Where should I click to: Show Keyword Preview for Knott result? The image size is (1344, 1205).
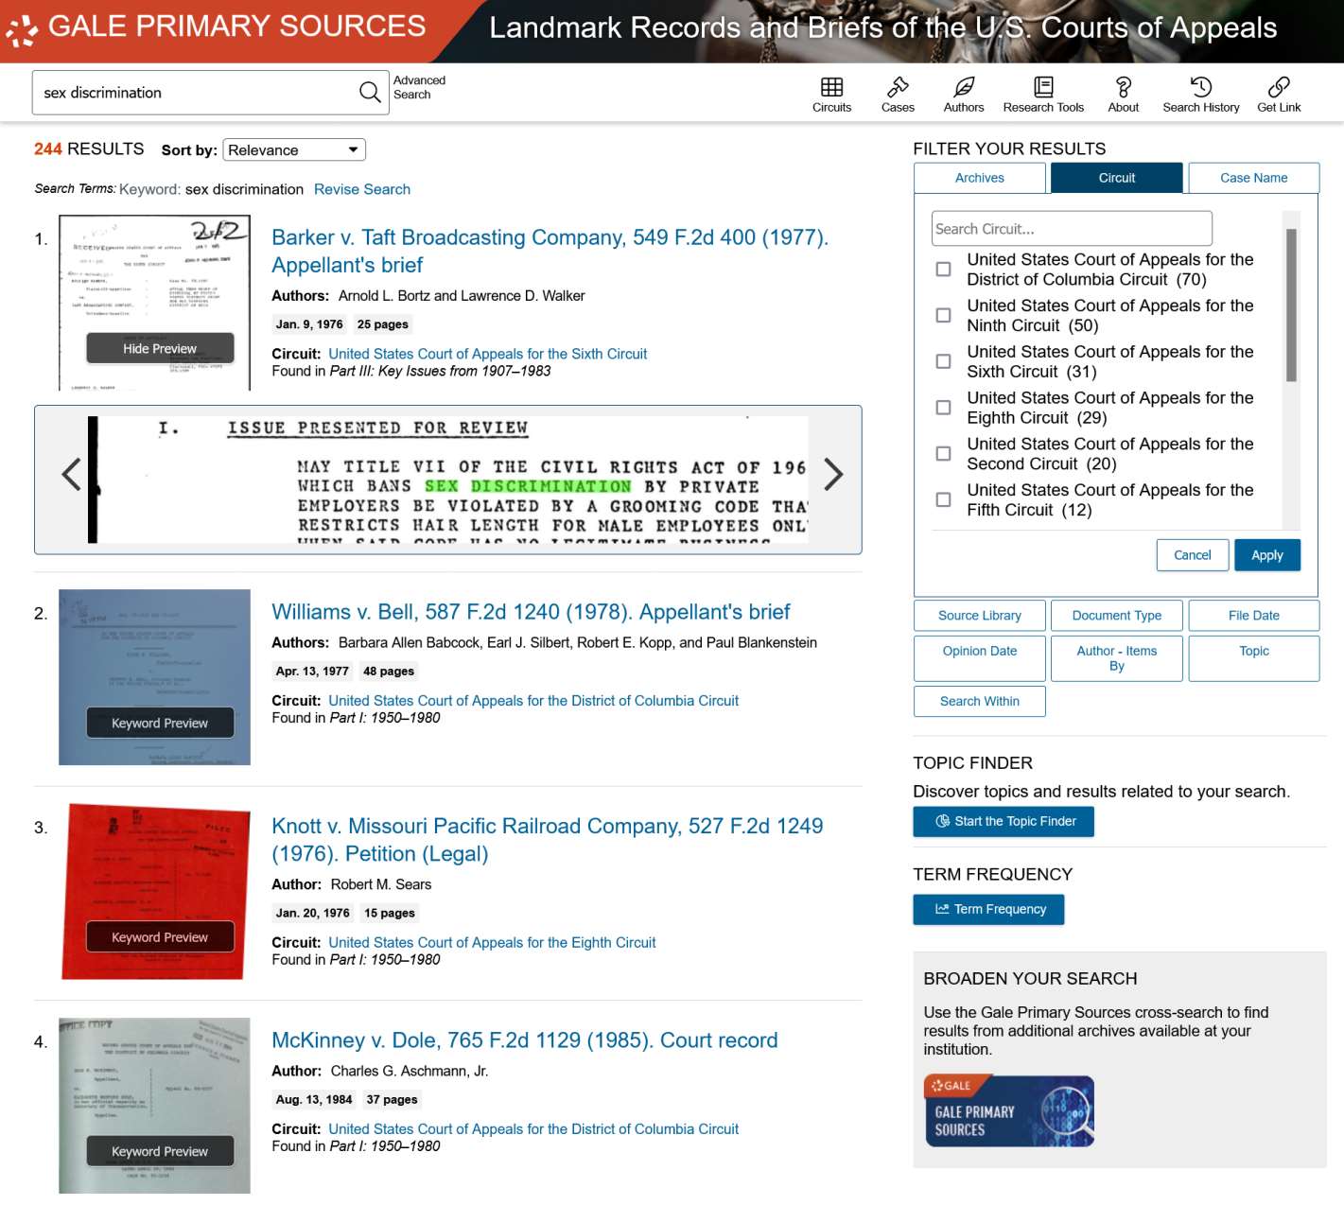coord(160,937)
